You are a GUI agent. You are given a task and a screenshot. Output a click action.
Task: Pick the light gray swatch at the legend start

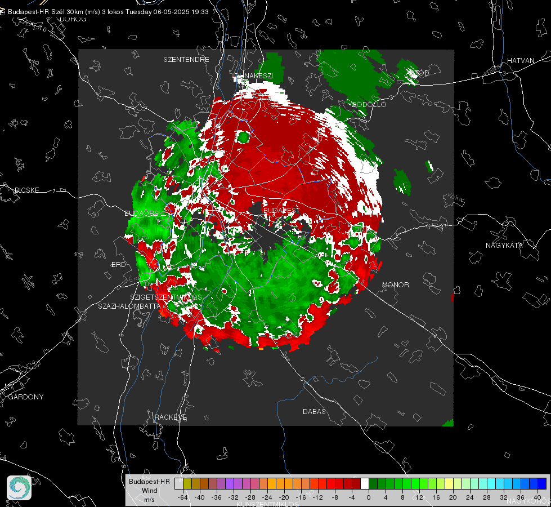click(x=179, y=483)
